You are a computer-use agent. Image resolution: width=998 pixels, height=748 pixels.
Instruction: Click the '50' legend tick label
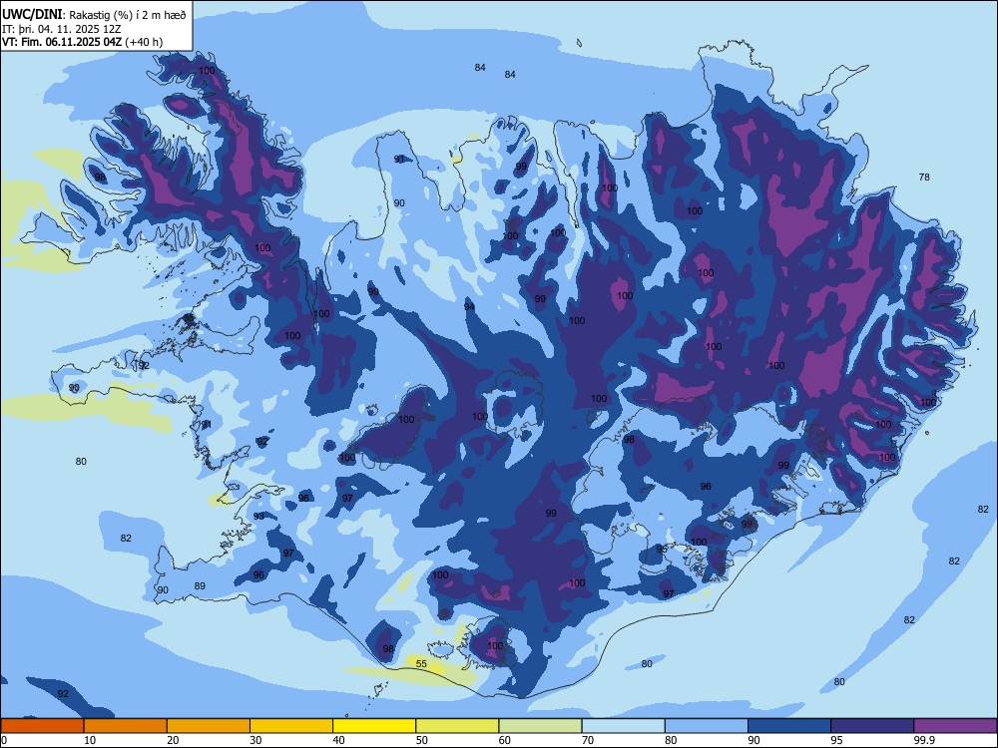tap(422, 740)
